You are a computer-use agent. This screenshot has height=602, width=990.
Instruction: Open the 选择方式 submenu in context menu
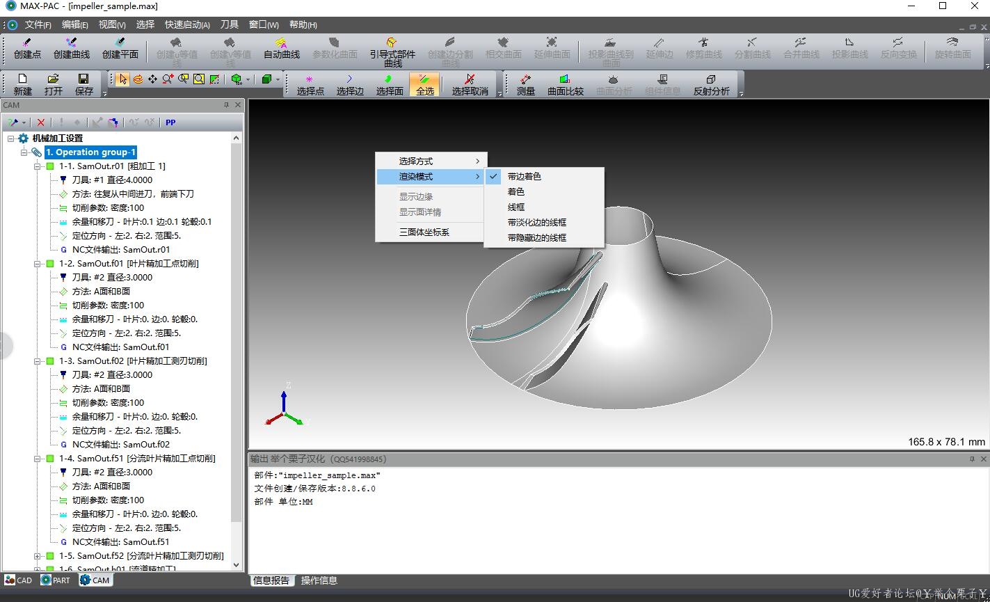[431, 161]
